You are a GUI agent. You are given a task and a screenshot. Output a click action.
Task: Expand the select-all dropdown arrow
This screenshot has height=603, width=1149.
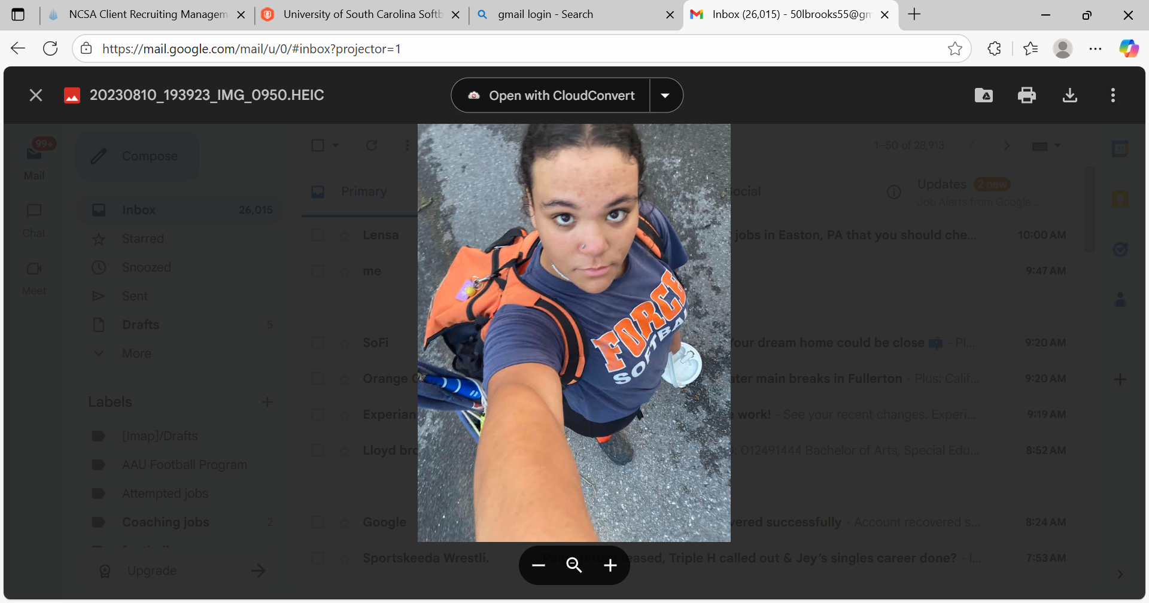(336, 145)
